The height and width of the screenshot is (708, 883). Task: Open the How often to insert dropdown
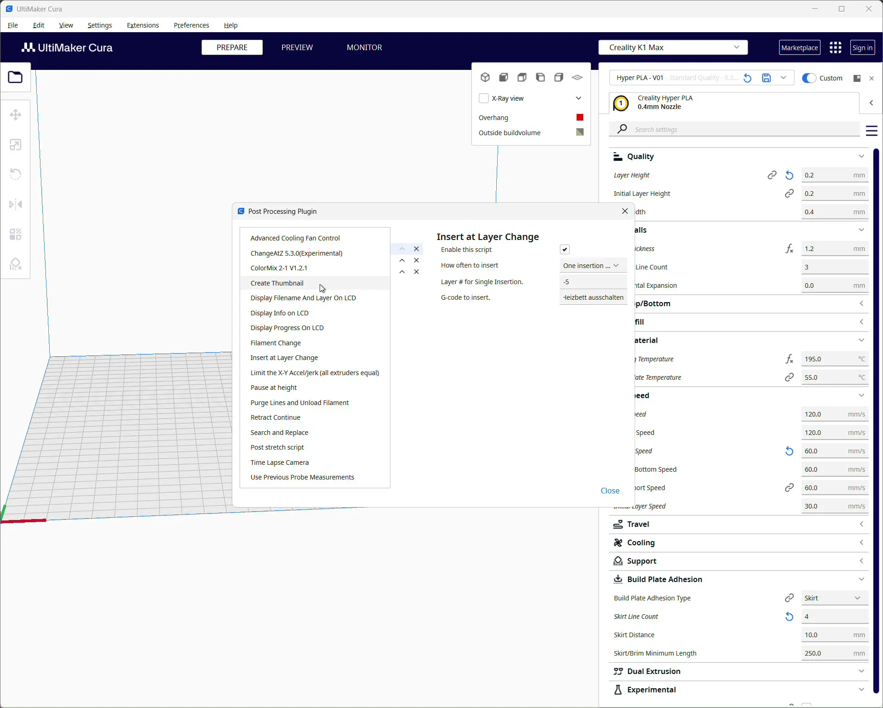tap(593, 266)
